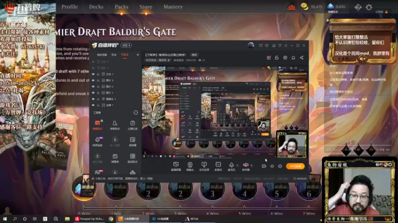
Task: Hide the 文本 1 source layer
Action: tap(93, 74)
